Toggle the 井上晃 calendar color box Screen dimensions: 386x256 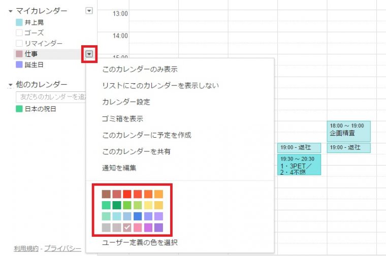tap(19, 22)
